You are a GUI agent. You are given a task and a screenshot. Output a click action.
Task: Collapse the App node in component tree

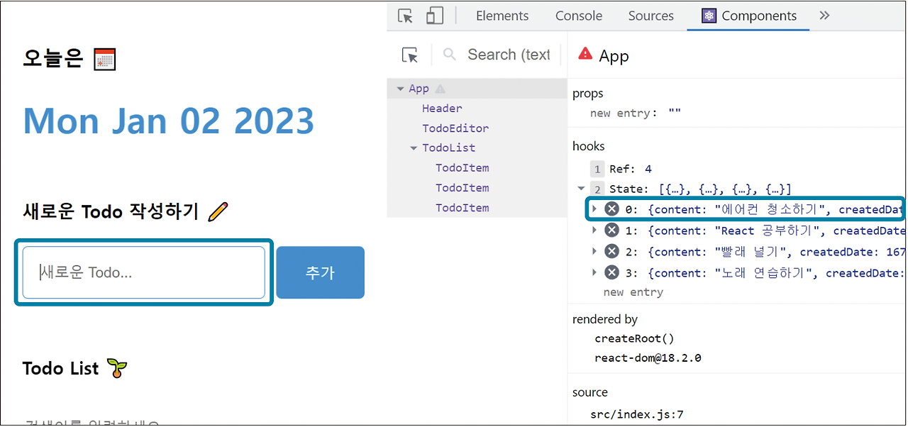pos(401,89)
